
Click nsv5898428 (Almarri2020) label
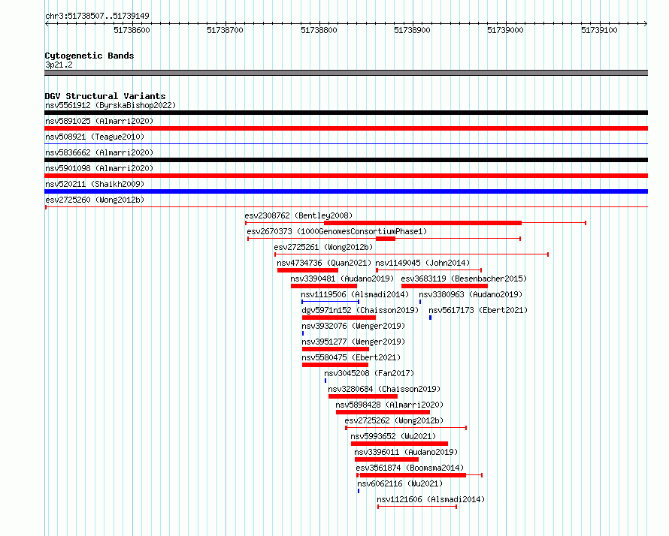389,405
